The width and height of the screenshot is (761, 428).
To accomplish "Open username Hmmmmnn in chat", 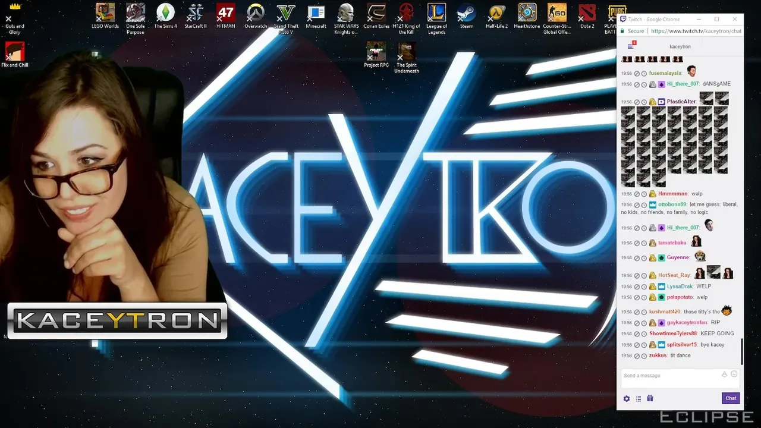I will coord(673,194).
